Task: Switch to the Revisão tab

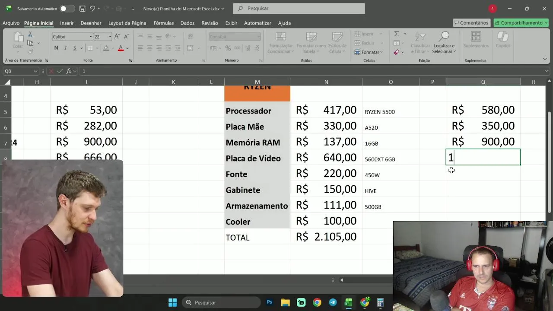Action: pyautogui.click(x=210, y=23)
